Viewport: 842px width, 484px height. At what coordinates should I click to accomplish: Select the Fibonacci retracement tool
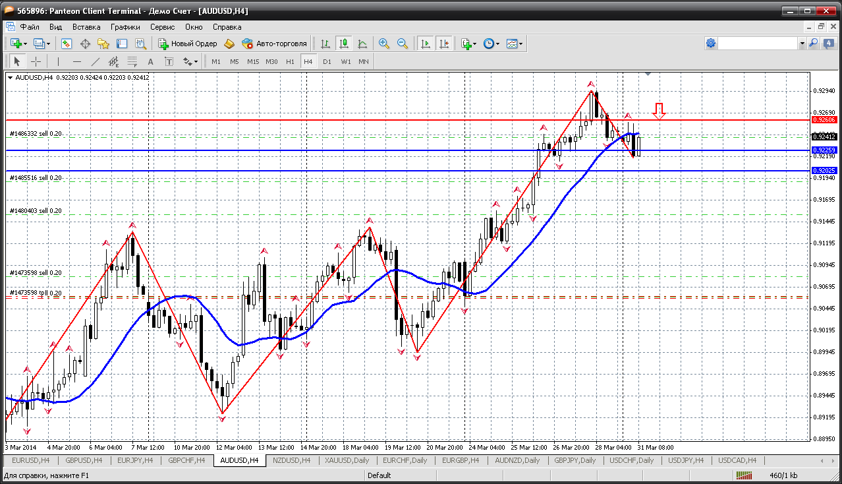pos(132,61)
